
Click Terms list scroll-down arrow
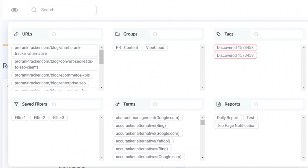coord(202,158)
